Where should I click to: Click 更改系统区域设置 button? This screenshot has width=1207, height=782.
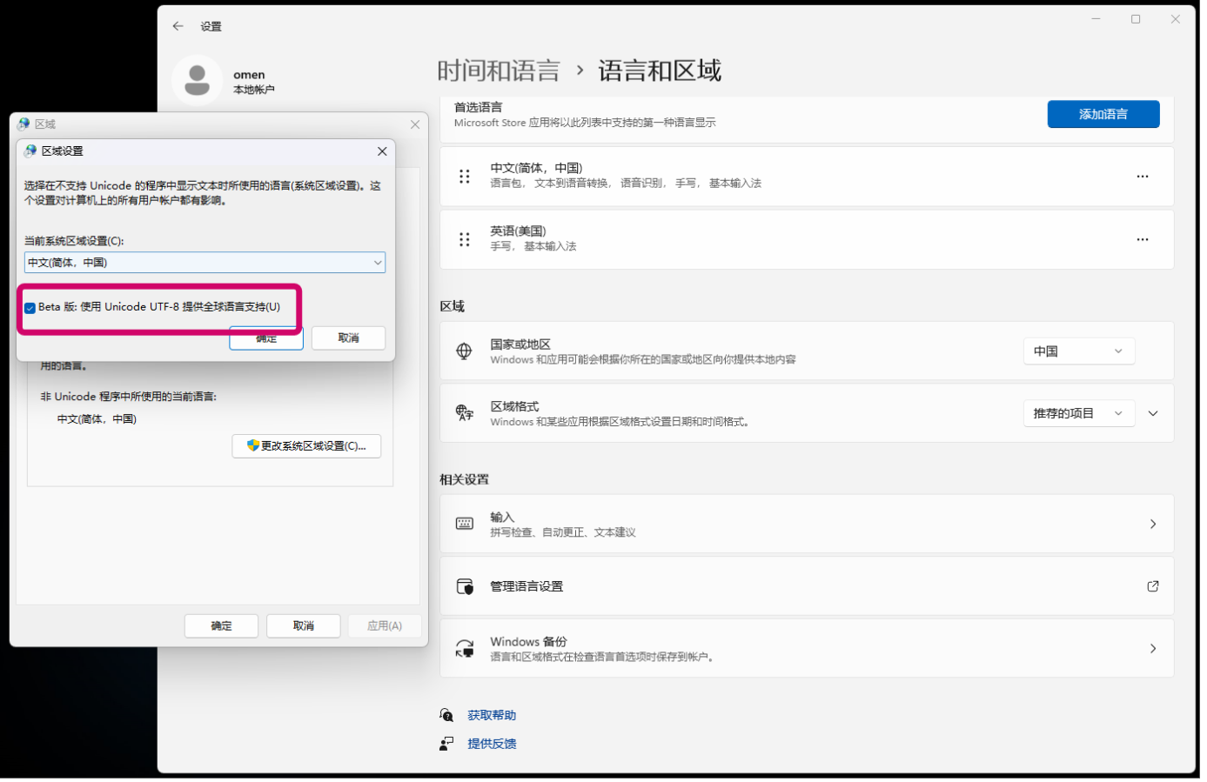pyautogui.click(x=306, y=445)
